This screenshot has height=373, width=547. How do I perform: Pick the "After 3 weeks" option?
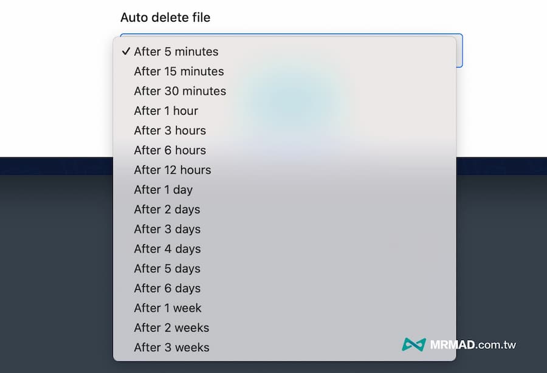click(171, 347)
